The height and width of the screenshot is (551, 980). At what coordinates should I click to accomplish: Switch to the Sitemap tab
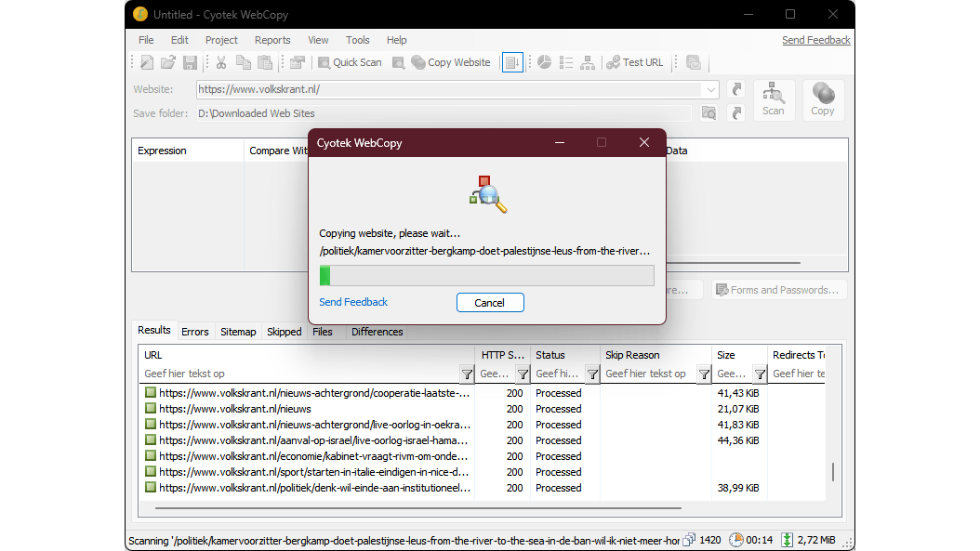pos(238,332)
